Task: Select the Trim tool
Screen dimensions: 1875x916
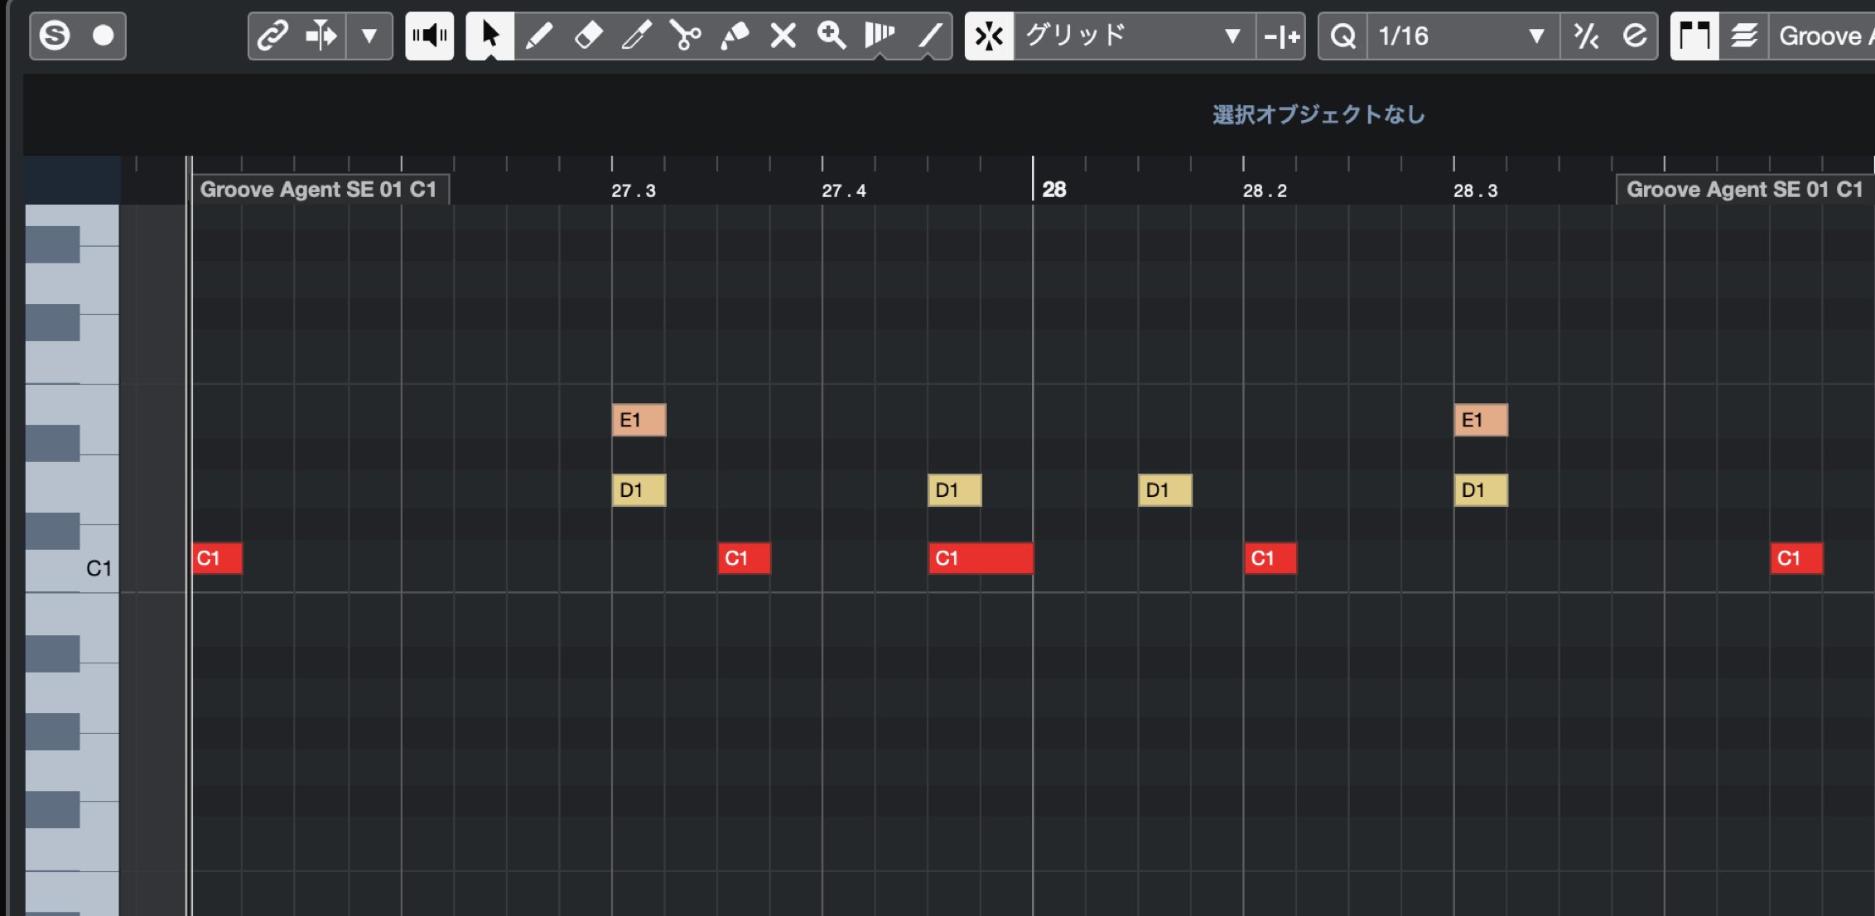Action: coord(637,36)
